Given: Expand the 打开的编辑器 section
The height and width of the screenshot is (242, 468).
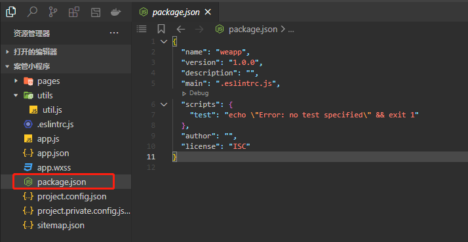Looking at the screenshot, I should [x=66, y=52].
